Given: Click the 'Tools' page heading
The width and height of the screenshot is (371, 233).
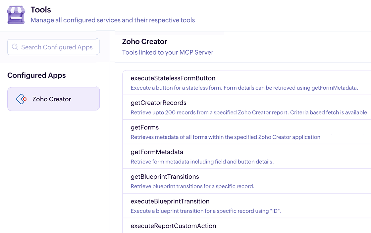Looking at the screenshot, I should 41,10.
